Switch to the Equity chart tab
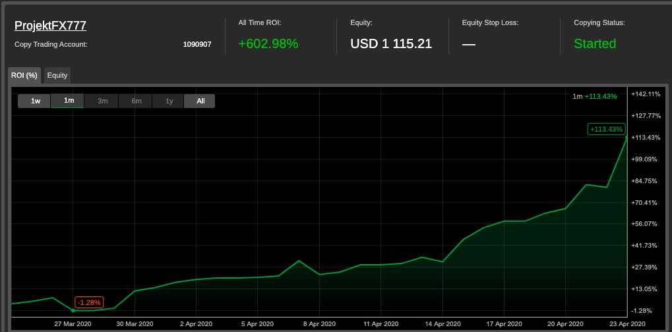Screen dimensions: 672x332 coord(57,75)
